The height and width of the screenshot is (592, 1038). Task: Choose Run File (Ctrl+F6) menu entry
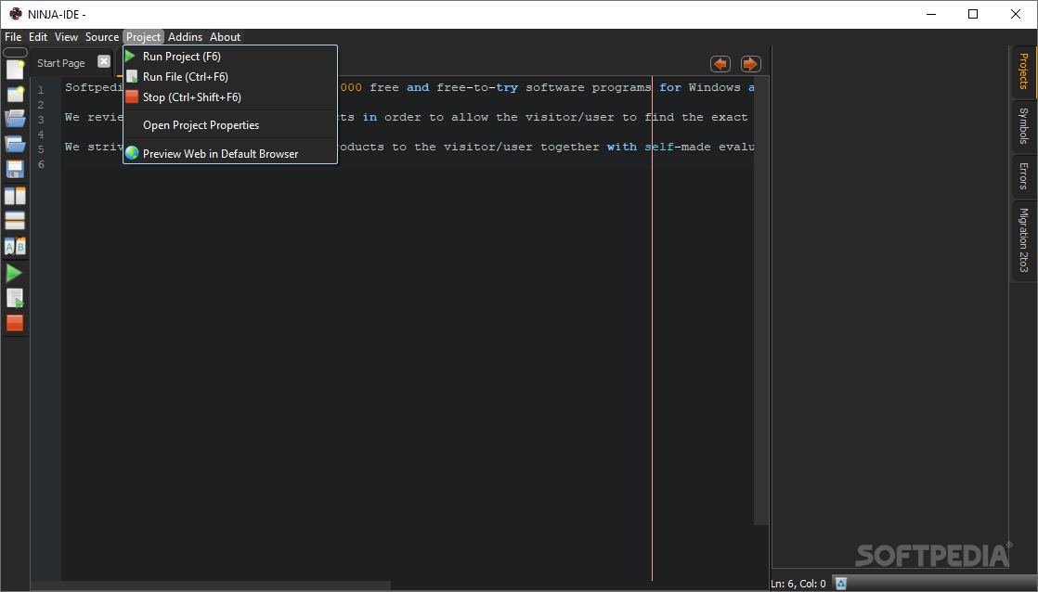(230, 77)
